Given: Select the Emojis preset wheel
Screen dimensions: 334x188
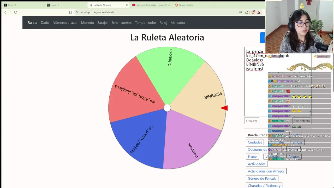Looking at the screenshot, I should (x=297, y=142).
